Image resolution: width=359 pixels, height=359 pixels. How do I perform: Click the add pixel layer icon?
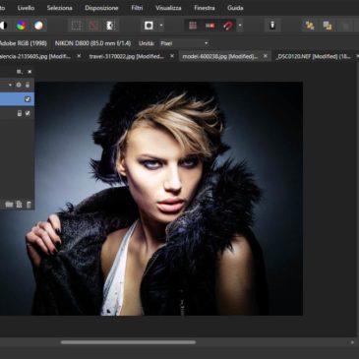(19, 205)
